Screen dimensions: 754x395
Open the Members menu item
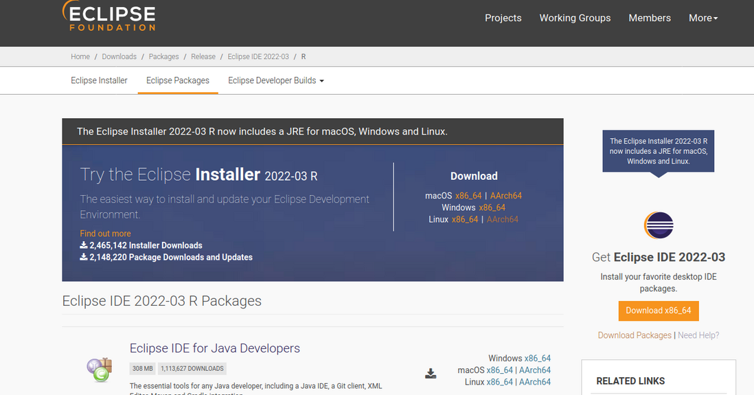[649, 18]
